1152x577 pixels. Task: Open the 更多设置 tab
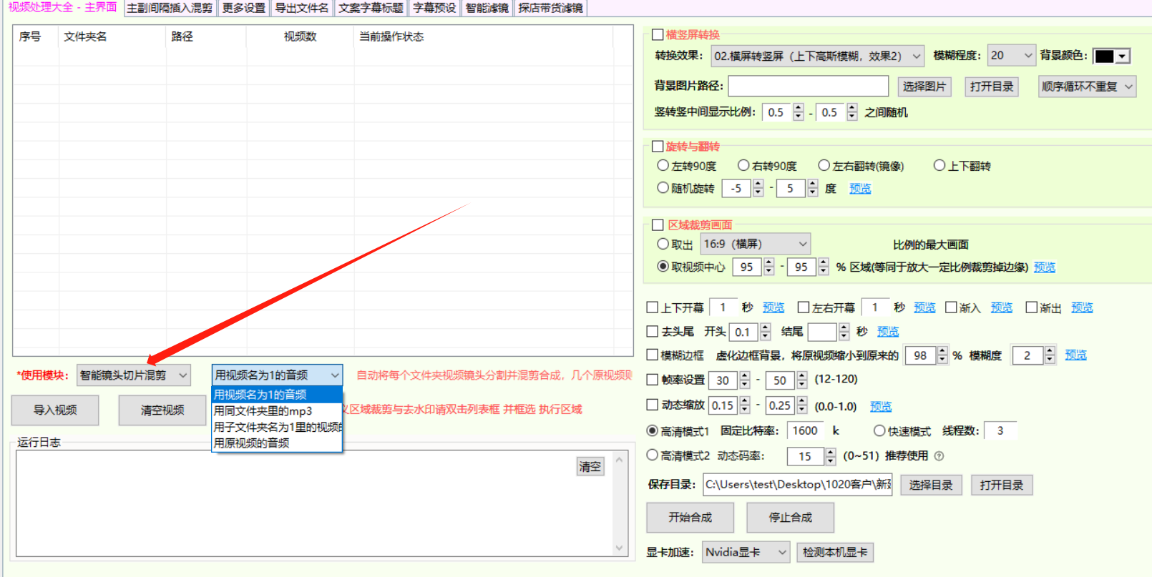click(x=244, y=8)
